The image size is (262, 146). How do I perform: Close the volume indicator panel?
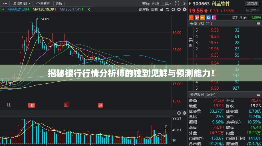pos(179,113)
